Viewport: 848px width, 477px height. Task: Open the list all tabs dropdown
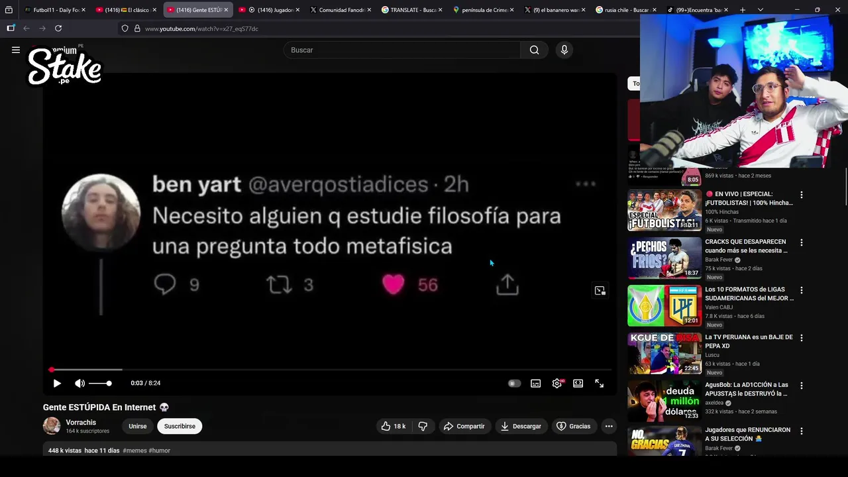[x=761, y=10]
